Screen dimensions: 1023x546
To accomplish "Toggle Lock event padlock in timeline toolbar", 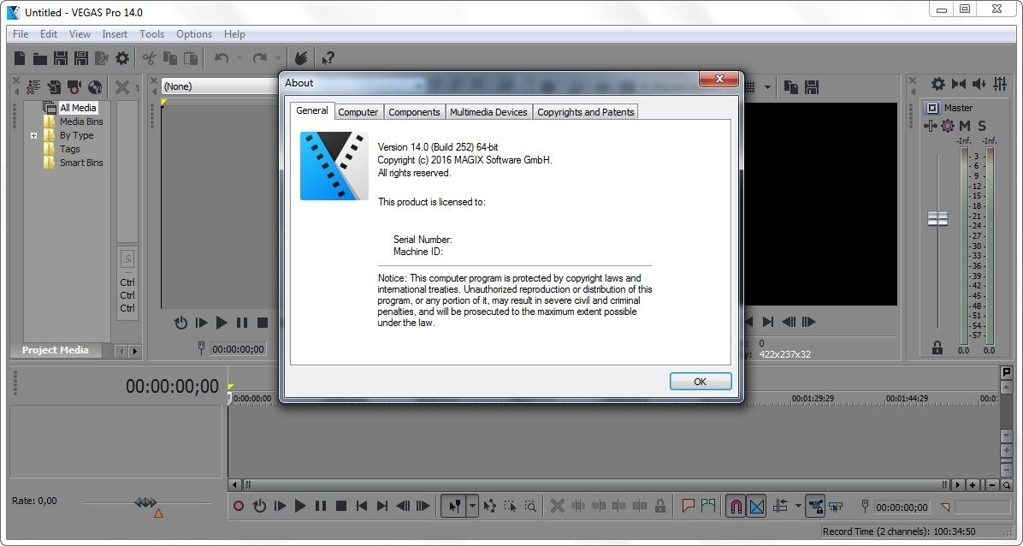I will click(x=660, y=506).
